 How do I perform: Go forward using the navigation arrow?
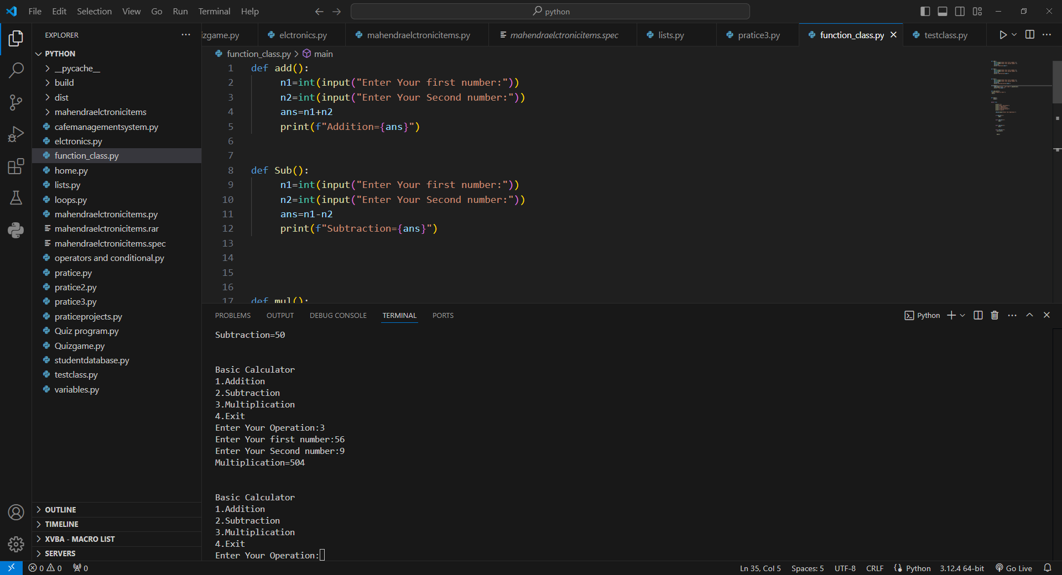click(x=337, y=12)
